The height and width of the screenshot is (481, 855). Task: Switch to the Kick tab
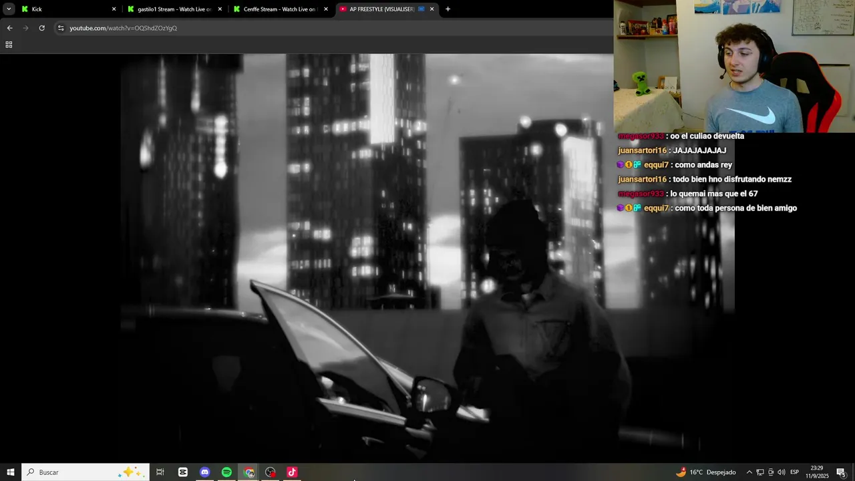(x=68, y=9)
